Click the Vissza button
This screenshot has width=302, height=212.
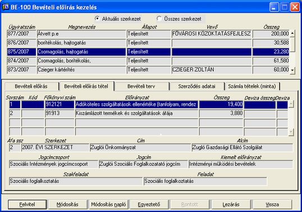(272, 204)
